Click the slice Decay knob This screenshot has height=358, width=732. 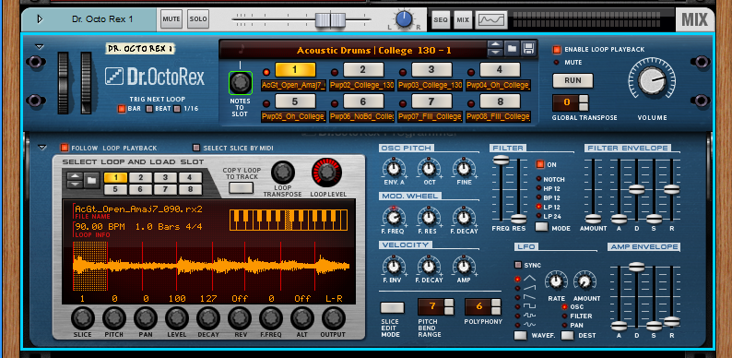click(x=208, y=318)
